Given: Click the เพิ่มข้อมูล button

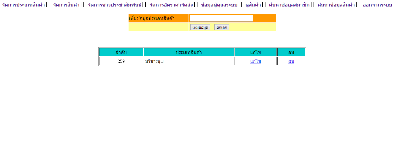Looking at the screenshot, I should pos(200,27).
